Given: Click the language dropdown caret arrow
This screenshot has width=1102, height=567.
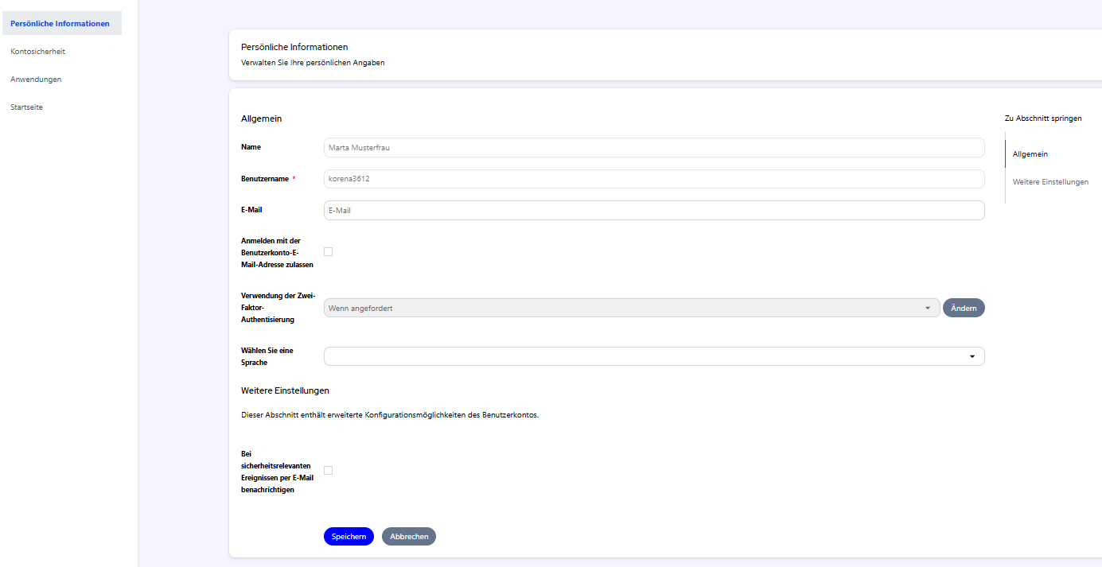Looking at the screenshot, I should point(972,357).
